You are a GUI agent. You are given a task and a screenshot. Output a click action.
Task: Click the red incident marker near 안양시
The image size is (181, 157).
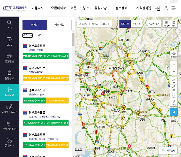pyautogui.click(x=103, y=93)
